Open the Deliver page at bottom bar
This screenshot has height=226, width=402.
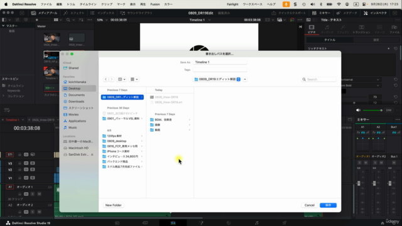click(x=285, y=223)
